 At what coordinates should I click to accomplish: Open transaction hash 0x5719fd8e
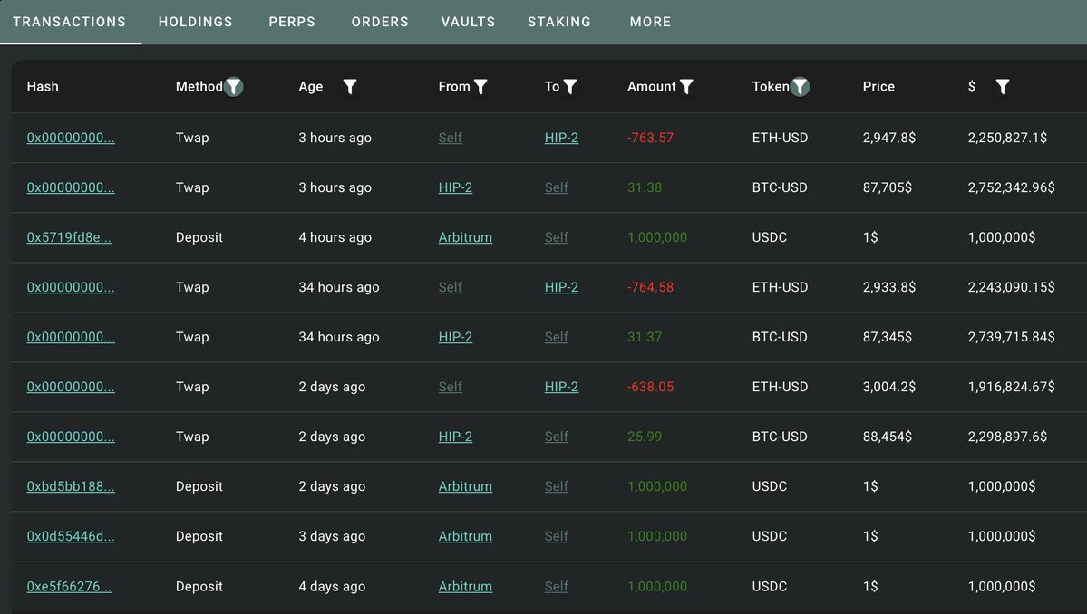point(69,237)
